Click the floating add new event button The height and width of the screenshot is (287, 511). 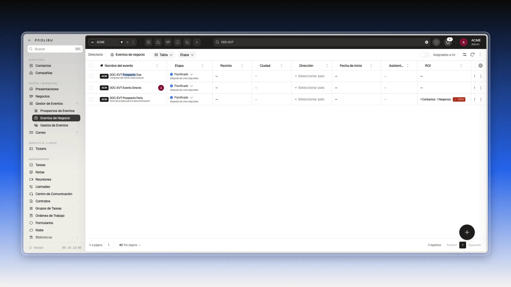tap(467, 232)
